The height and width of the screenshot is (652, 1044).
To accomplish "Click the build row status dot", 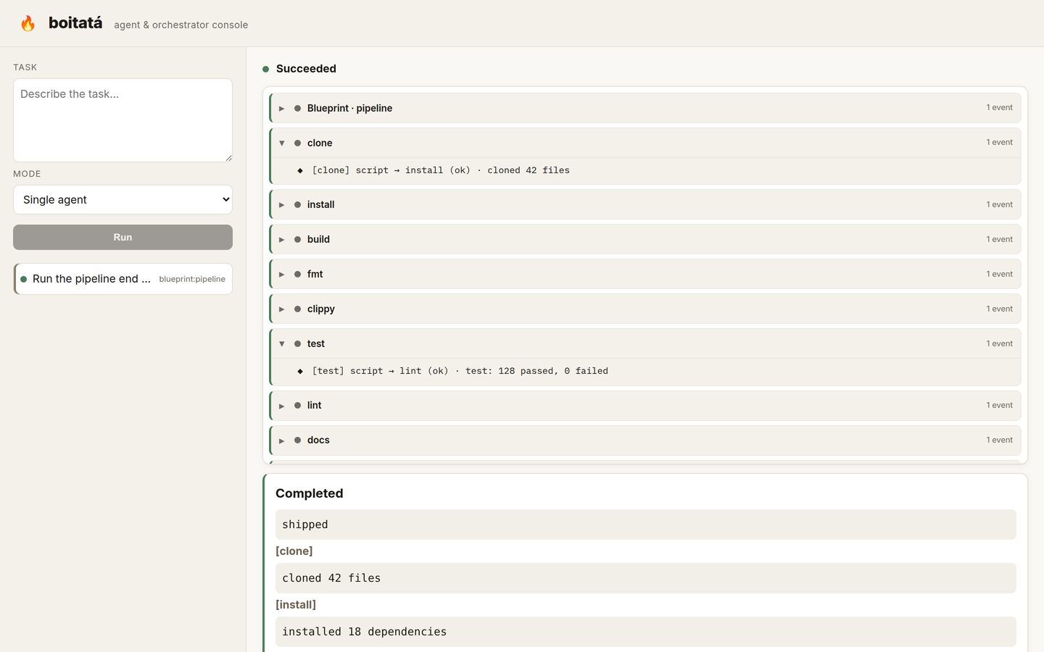I will [297, 239].
